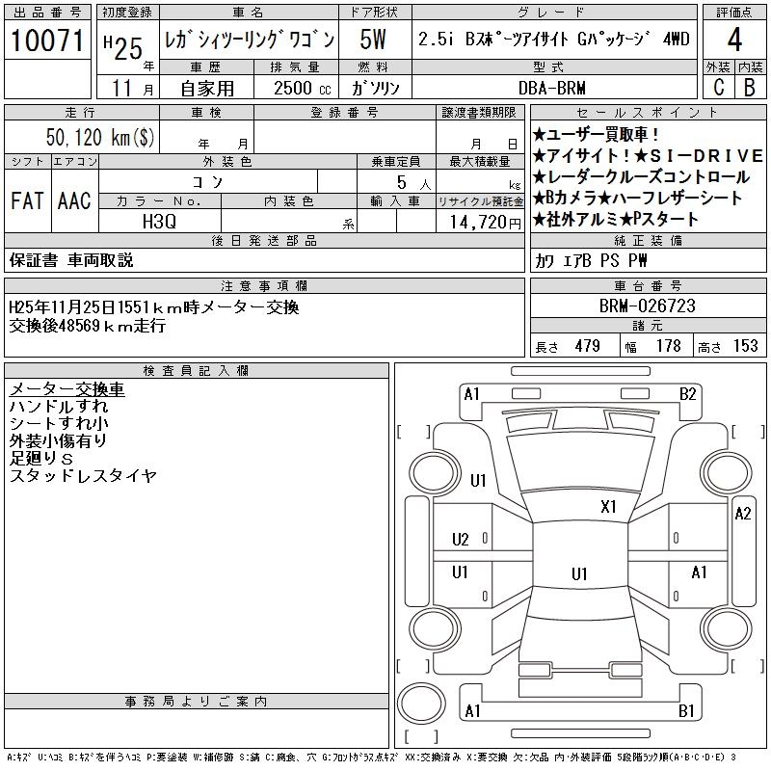The image size is (771, 771).
Task: Click note 交換後48569km走行
Action: click(88, 326)
